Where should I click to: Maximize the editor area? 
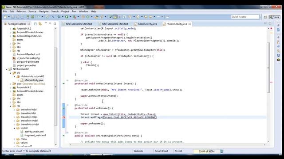pyautogui.click(x=270, y=23)
